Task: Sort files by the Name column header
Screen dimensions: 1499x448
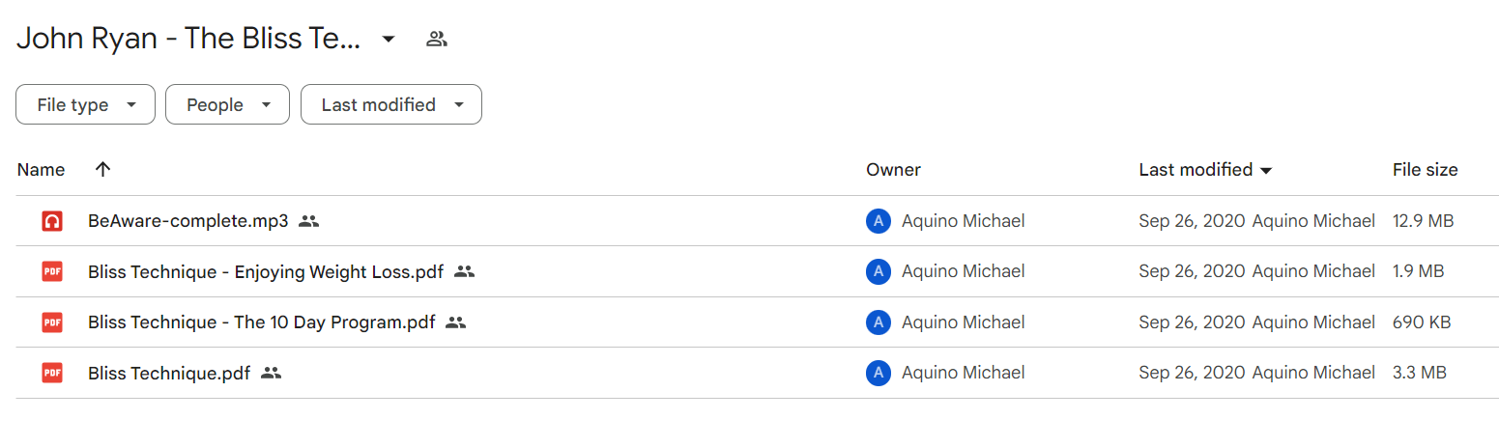Action: pyautogui.click(x=41, y=170)
